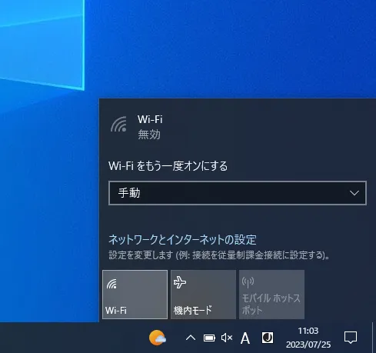The image size is (376, 353).
Task: Show hidden icons with taskbar up arrow
Action: point(191,338)
